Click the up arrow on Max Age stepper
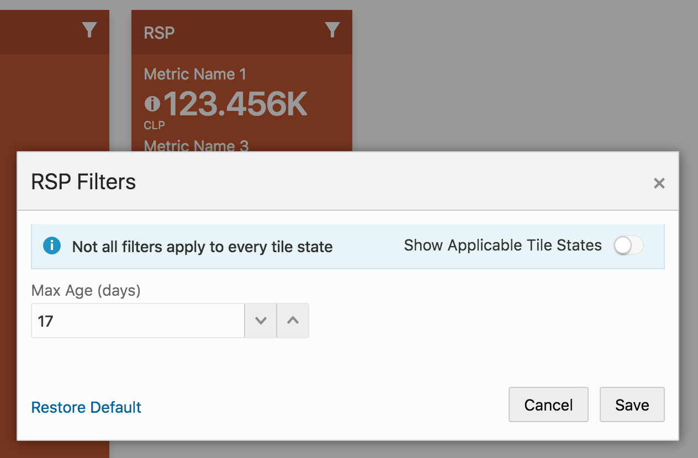Viewport: 698px width, 458px height. point(293,321)
